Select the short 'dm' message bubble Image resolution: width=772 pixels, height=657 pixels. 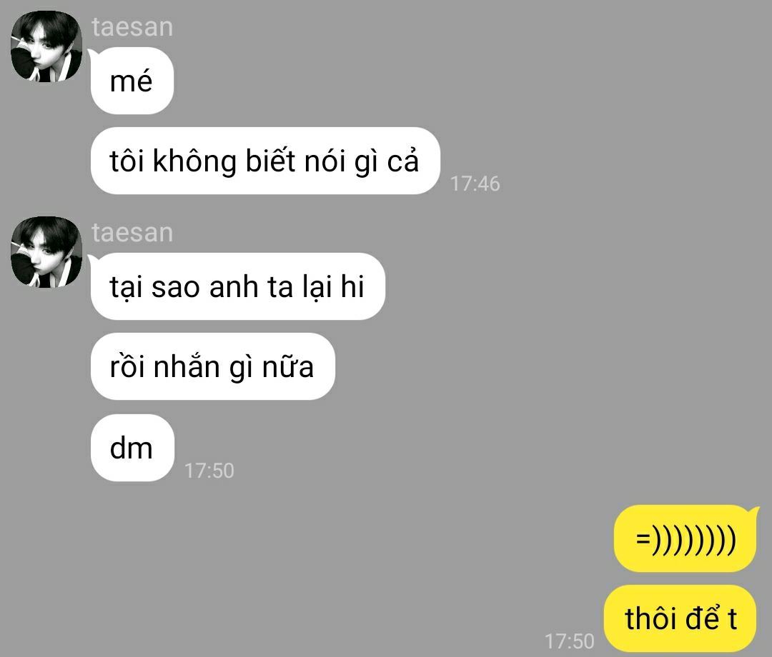click(132, 448)
